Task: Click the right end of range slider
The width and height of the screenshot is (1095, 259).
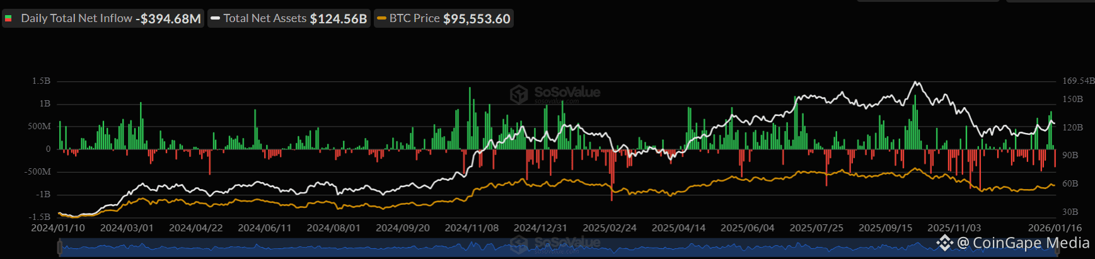Action: (1057, 249)
